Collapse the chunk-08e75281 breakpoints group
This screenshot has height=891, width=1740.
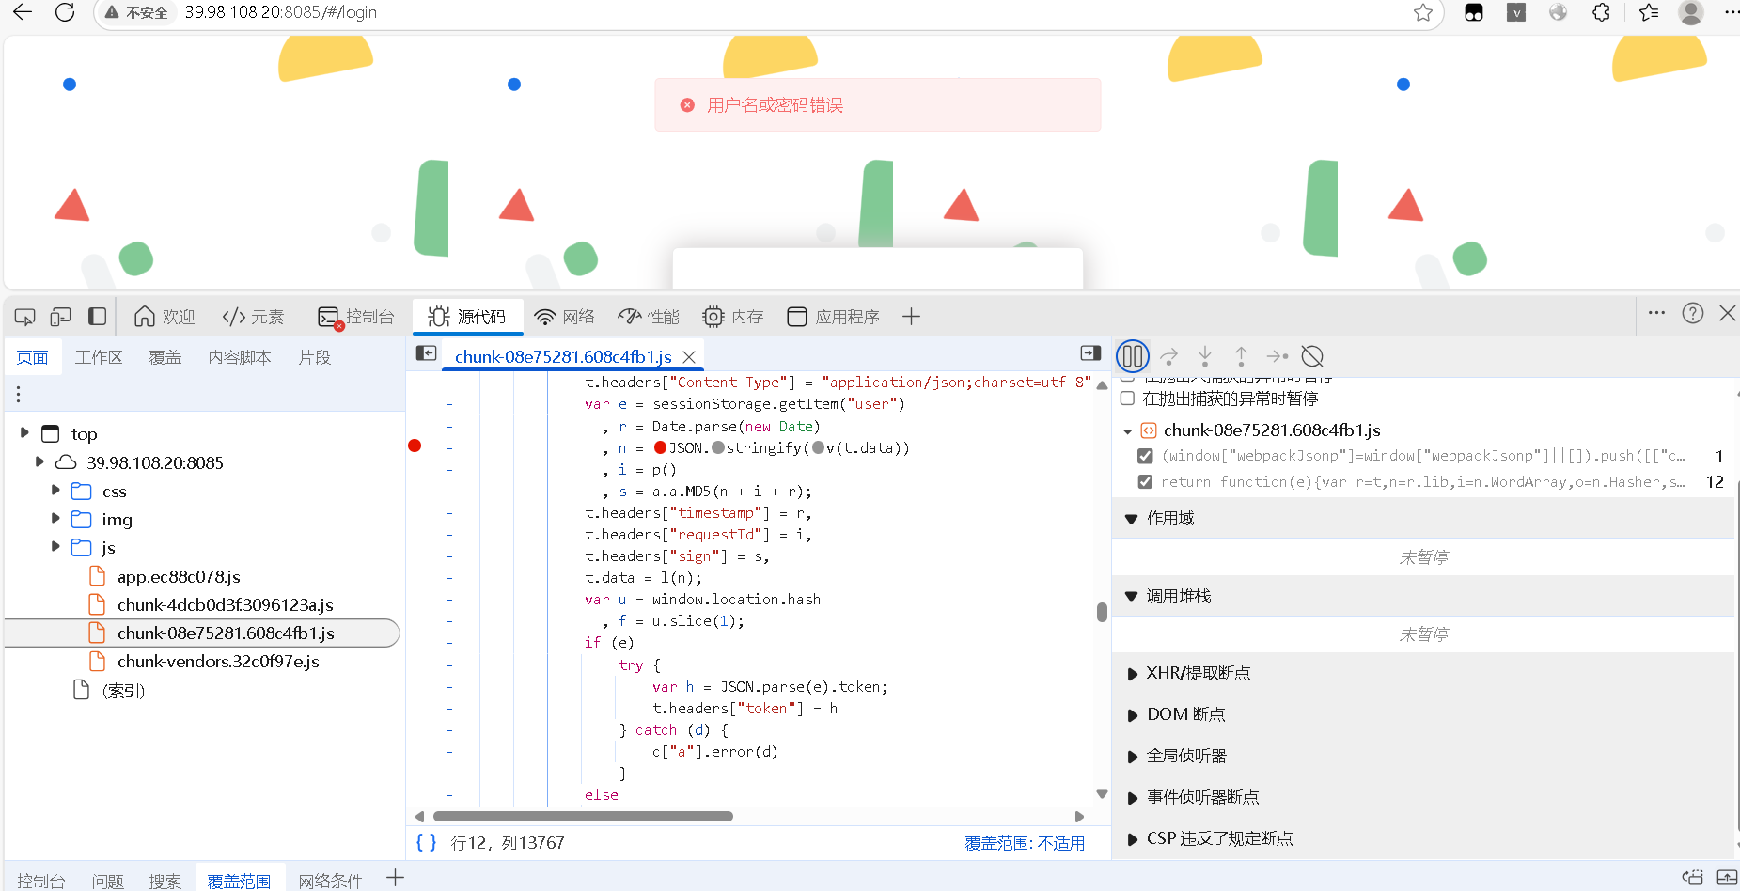point(1128,431)
